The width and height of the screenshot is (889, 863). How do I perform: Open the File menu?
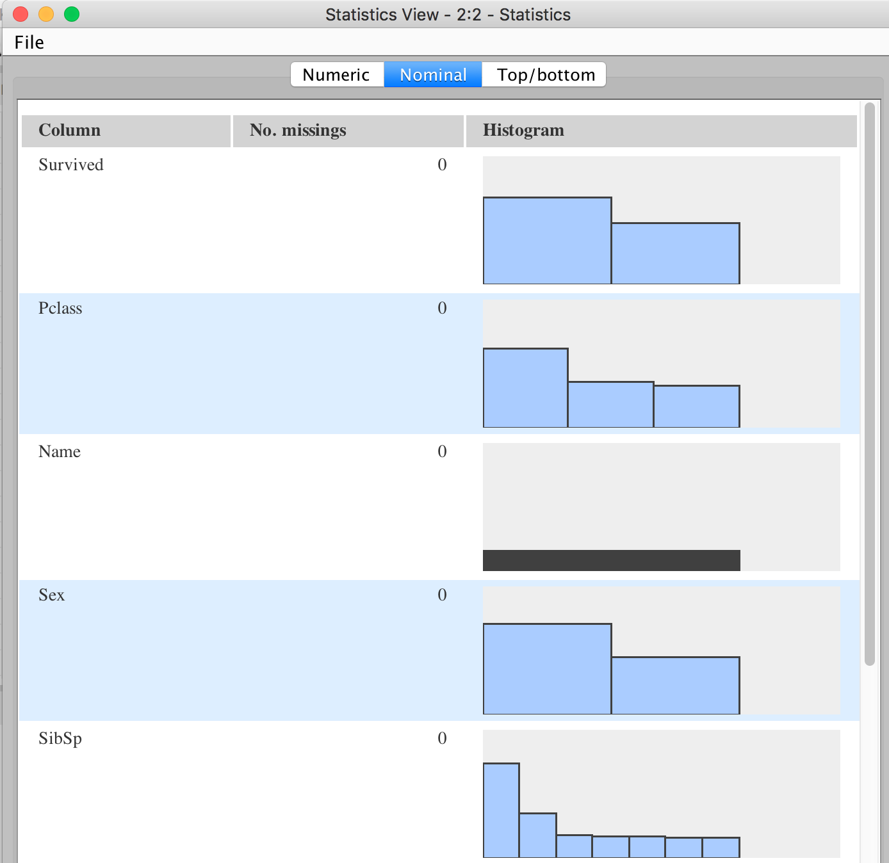[29, 42]
